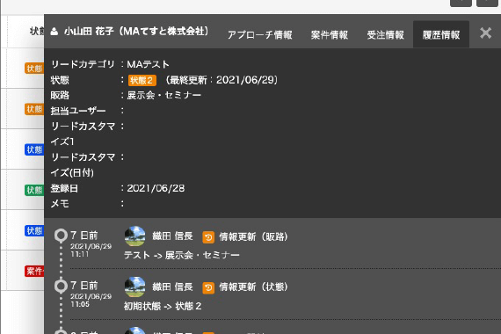This screenshot has height=334, width=501.
Task: Close the lead detail panel
Action: click(x=485, y=33)
